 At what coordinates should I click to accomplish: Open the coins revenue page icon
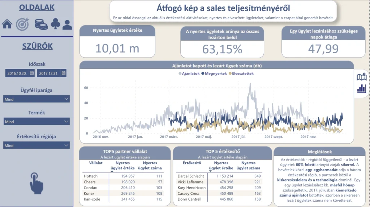click(x=41, y=24)
